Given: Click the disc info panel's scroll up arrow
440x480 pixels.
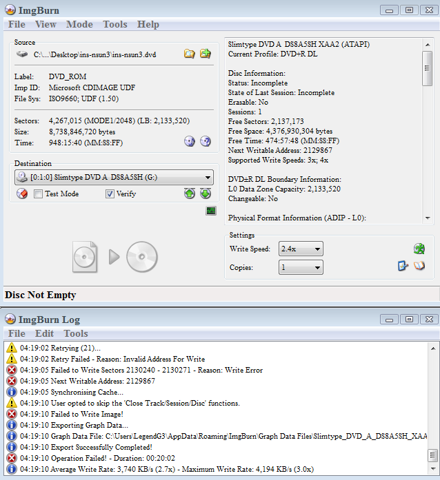Looking at the screenshot, I should [x=428, y=45].
